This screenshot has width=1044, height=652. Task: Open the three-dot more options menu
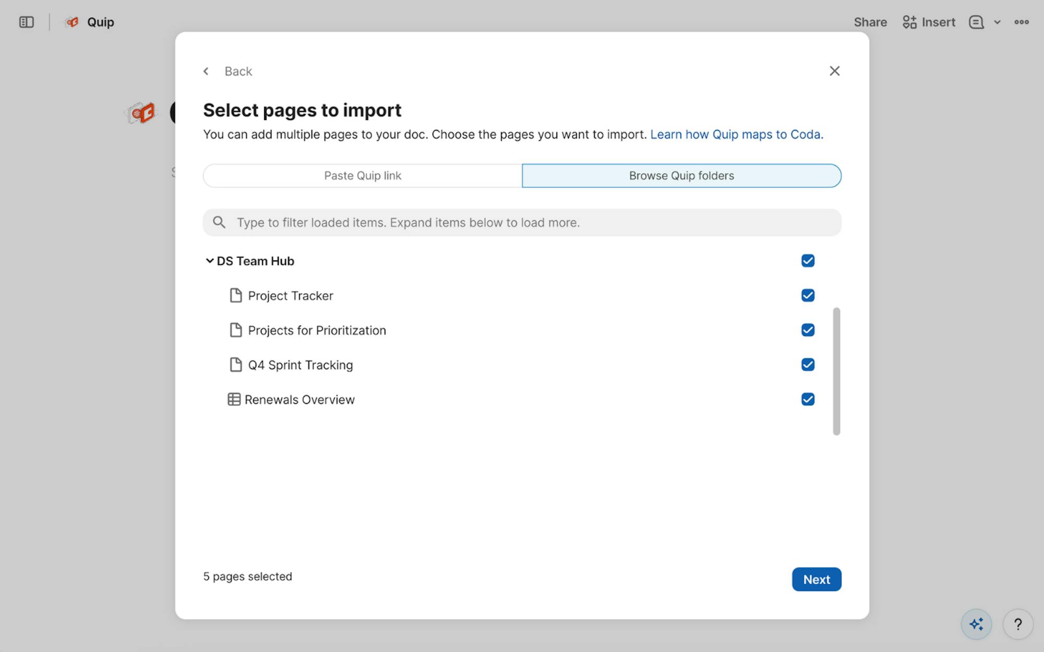pyautogui.click(x=1021, y=22)
